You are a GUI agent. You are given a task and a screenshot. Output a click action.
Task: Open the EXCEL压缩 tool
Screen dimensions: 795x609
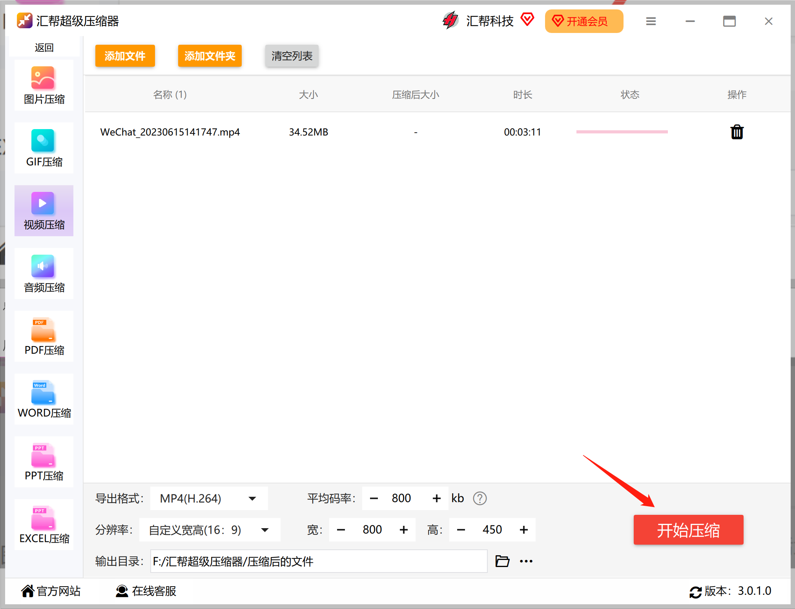44,525
